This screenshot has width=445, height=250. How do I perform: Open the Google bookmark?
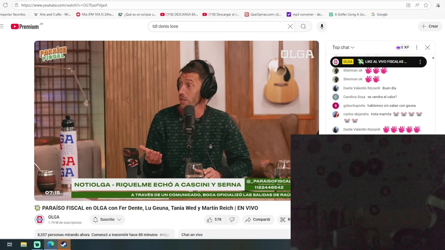(x=379, y=15)
